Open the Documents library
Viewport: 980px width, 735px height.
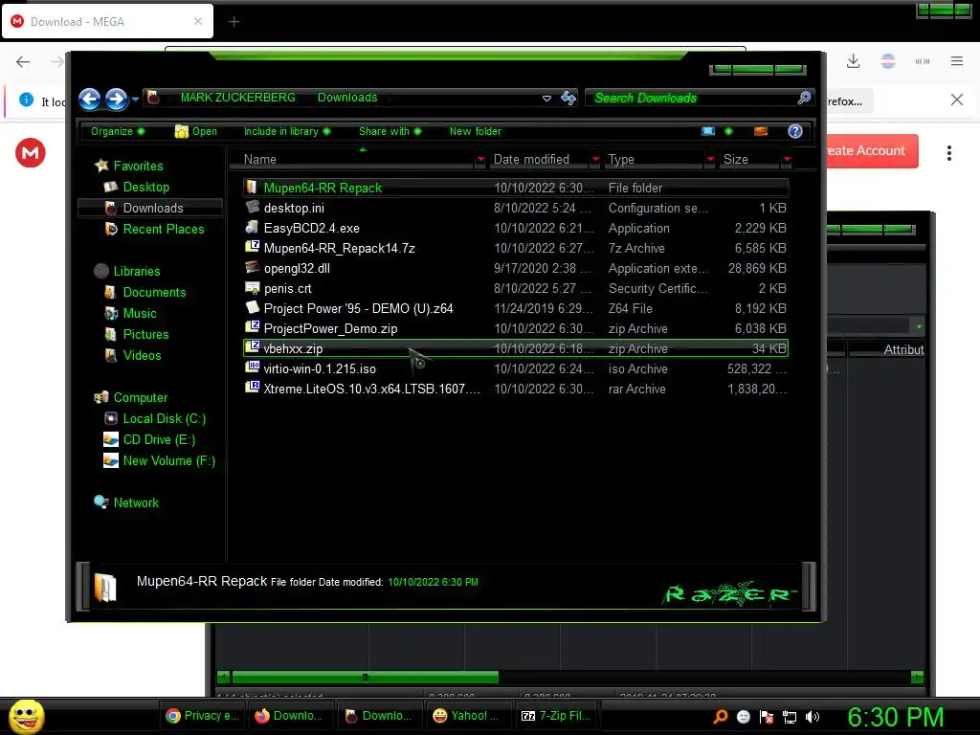pos(154,293)
